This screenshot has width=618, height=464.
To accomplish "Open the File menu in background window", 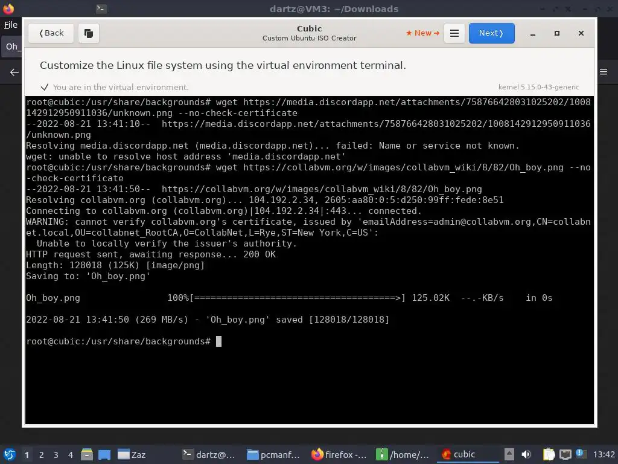I will (x=11, y=25).
